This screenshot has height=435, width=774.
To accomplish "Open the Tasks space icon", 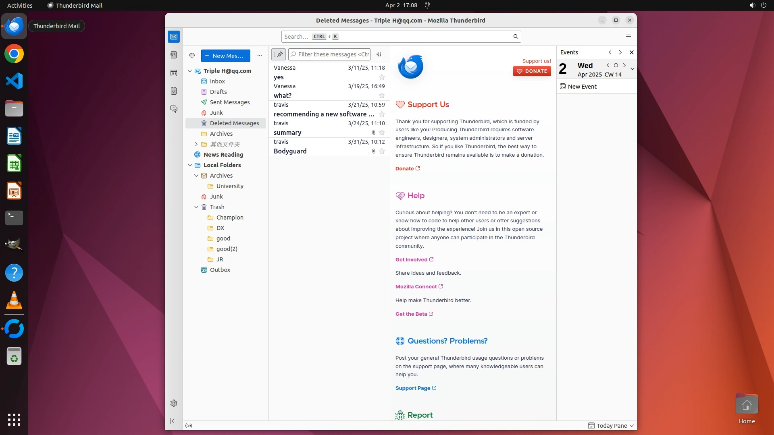I will tap(174, 91).
